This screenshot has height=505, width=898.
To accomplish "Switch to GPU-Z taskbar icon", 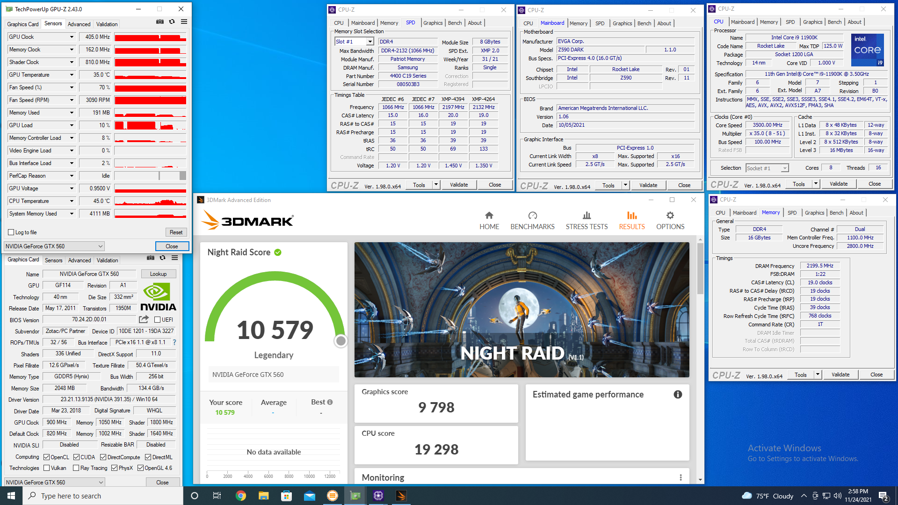I will [x=355, y=496].
